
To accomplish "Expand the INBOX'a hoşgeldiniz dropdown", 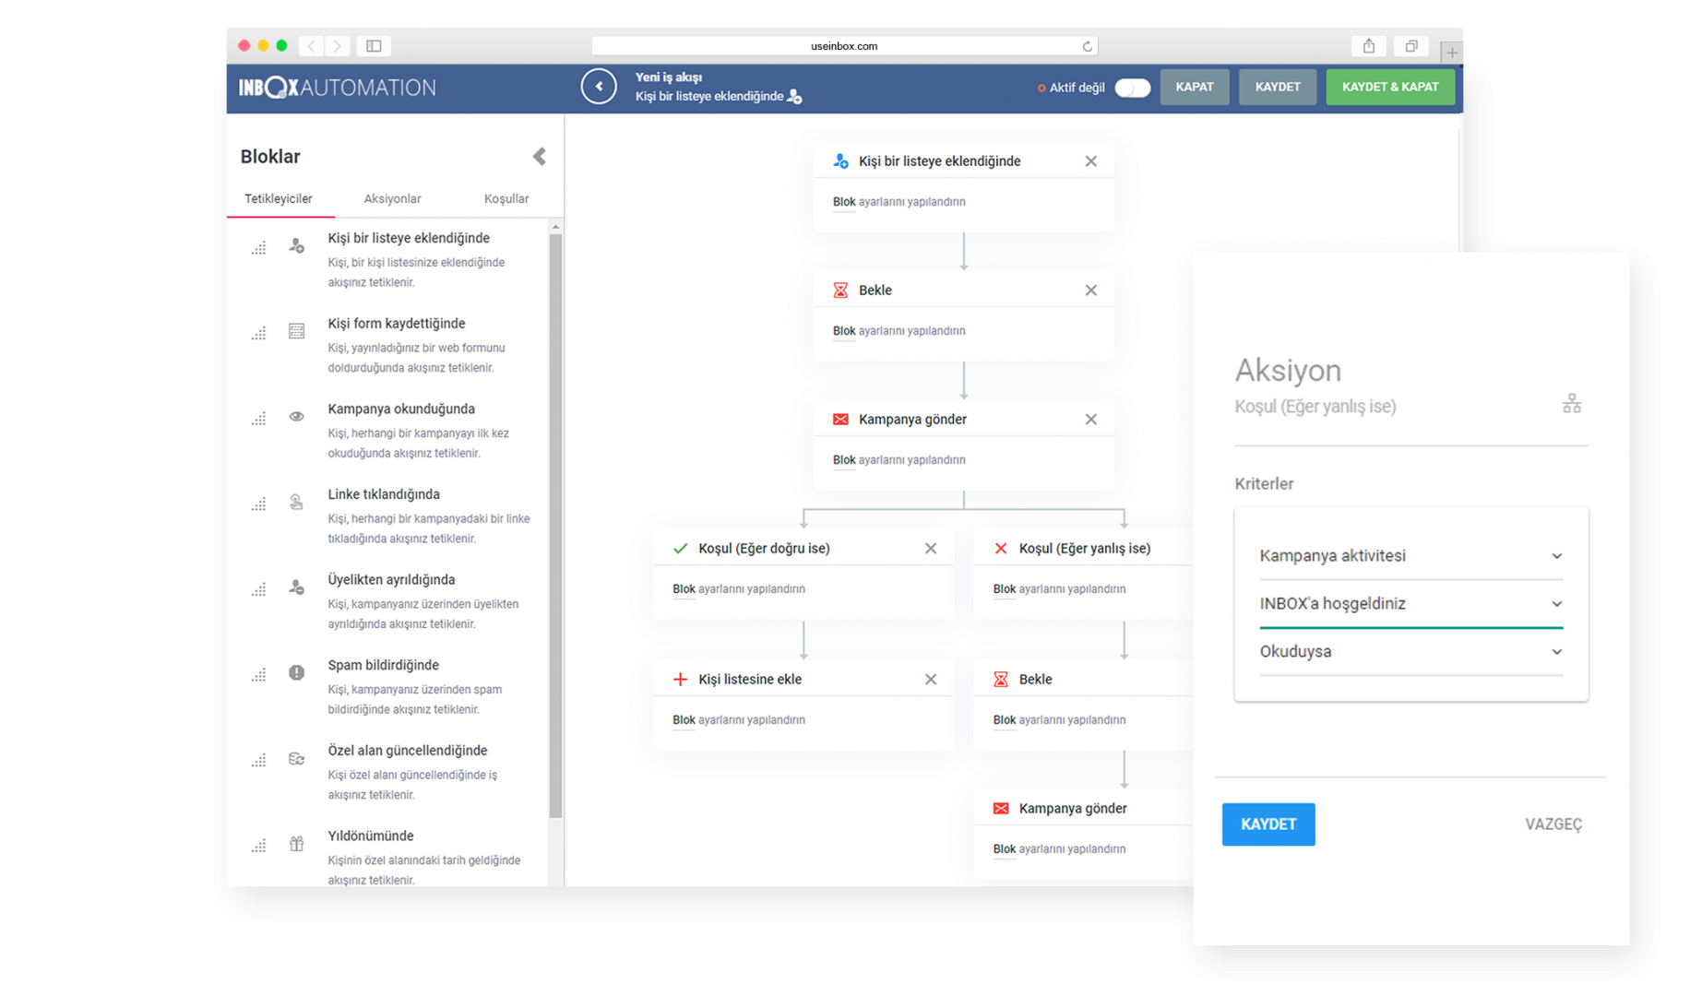I will pyautogui.click(x=1410, y=604).
